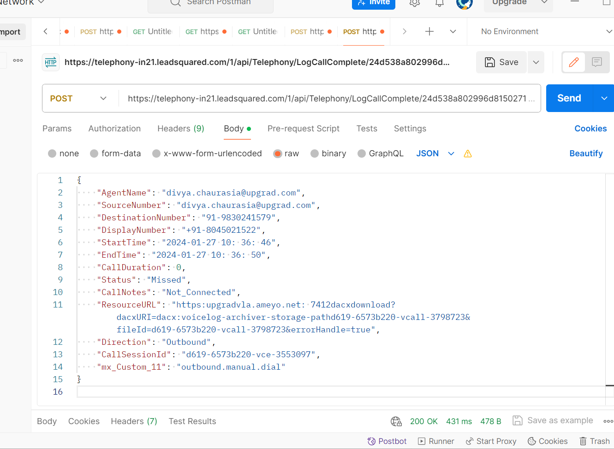Image resolution: width=614 pixels, height=449 pixels.
Task: Open Trash in the footer
Action: tap(595, 441)
